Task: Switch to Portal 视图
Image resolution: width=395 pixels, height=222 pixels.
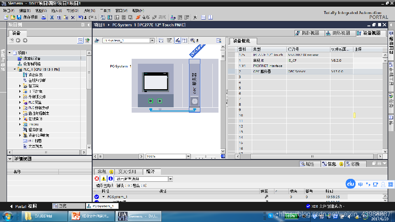Action: click(23, 206)
